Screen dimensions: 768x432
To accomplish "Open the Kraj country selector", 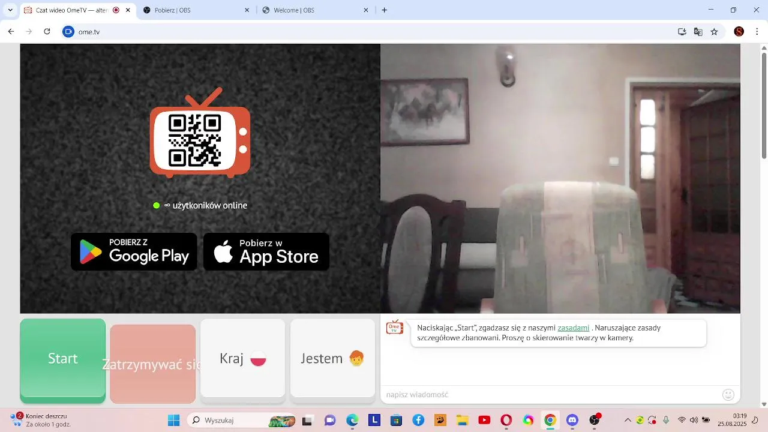I will pyautogui.click(x=242, y=358).
